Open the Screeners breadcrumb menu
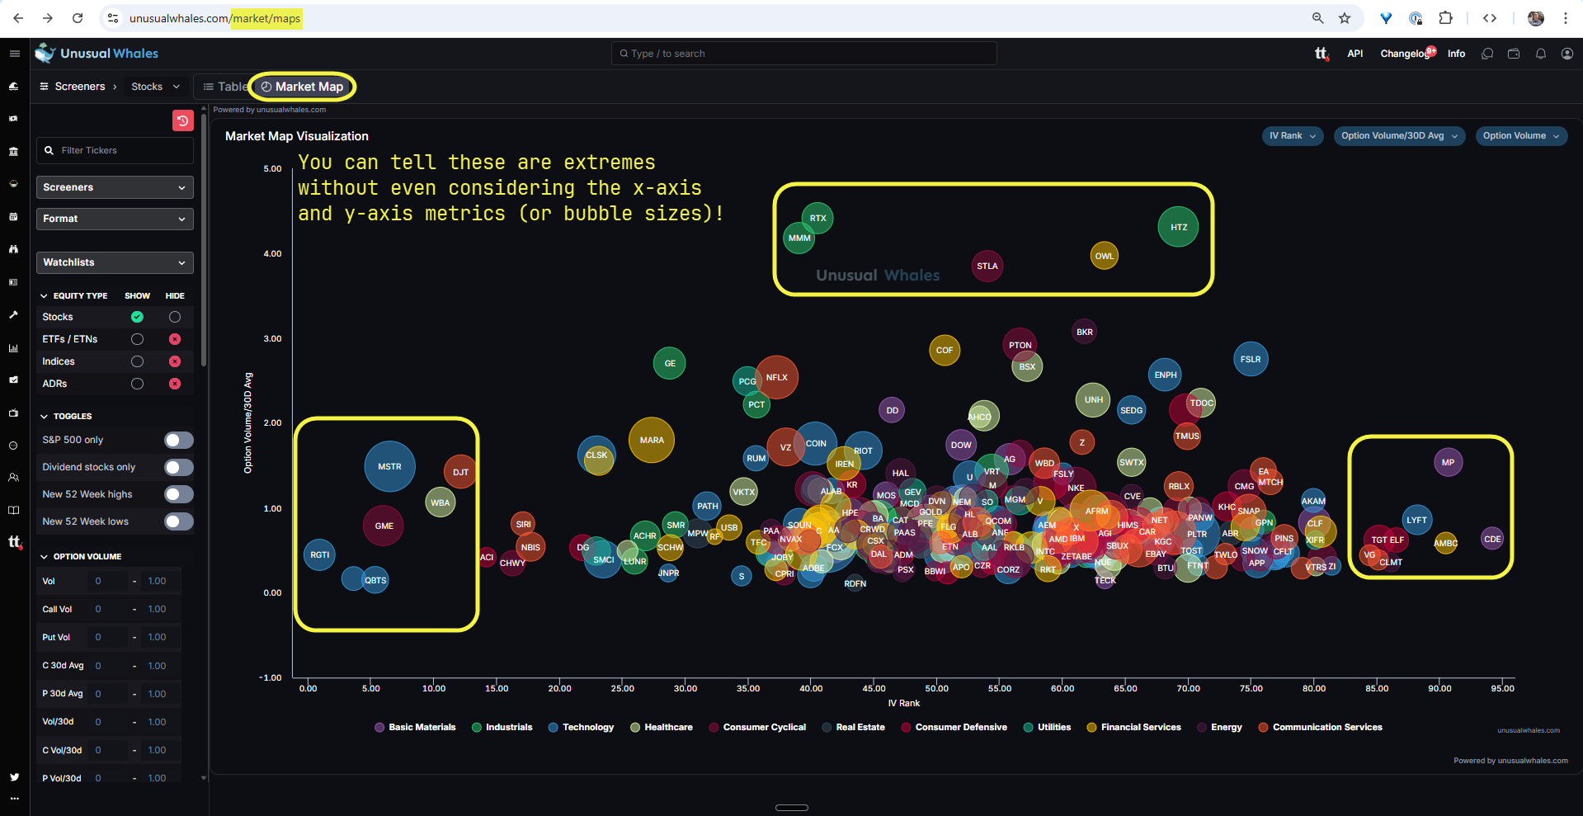 (73, 87)
